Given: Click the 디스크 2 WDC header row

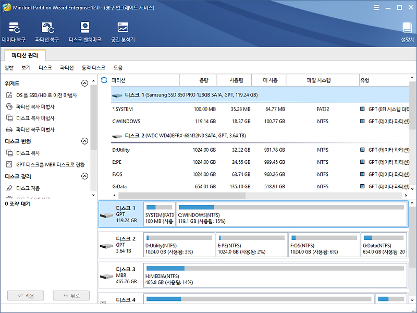Looking at the screenshot, I should tap(260, 136).
